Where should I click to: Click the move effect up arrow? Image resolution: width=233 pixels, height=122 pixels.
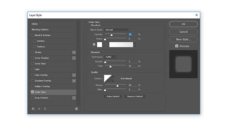pyautogui.click(x=39, y=109)
